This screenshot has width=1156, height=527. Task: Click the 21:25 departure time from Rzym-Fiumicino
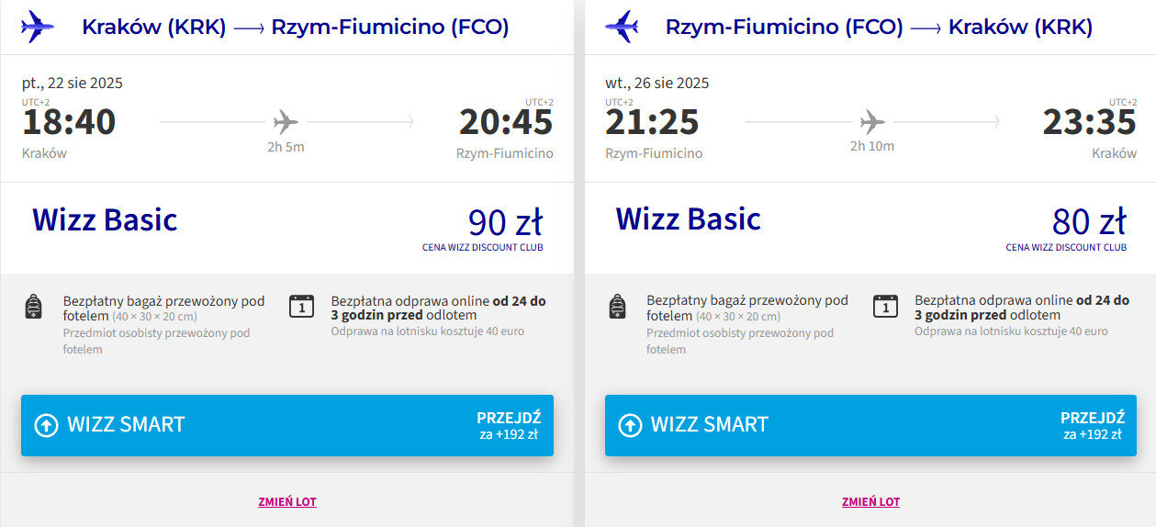(652, 122)
